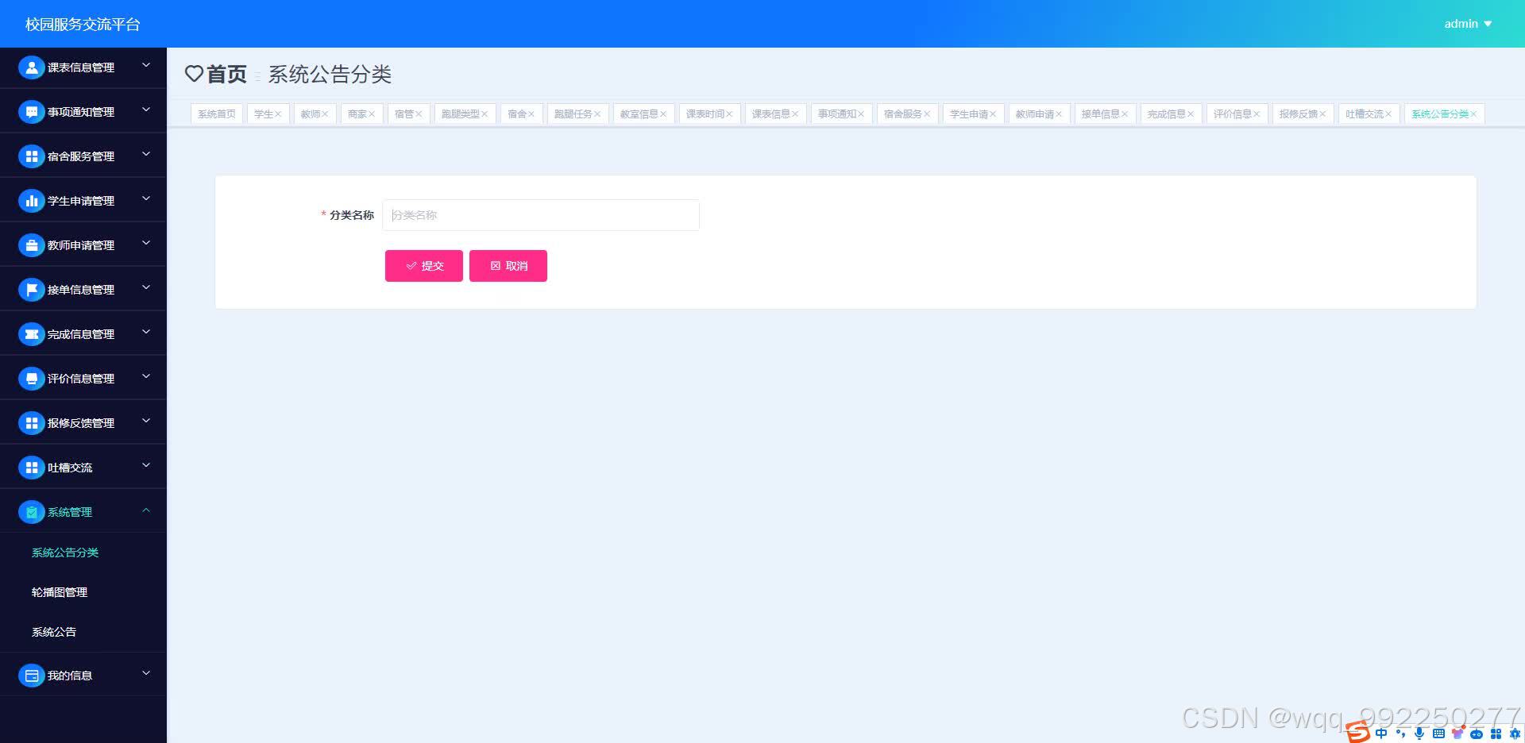Viewport: 1525px width, 743px height.
Task: Open the Sogou soft keyboard icon
Action: tap(1438, 733)
